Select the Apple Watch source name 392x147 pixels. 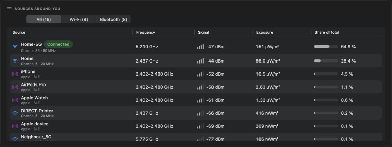(x=34, y=98)
